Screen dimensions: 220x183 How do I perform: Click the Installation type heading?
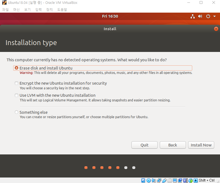coord(31,43)
